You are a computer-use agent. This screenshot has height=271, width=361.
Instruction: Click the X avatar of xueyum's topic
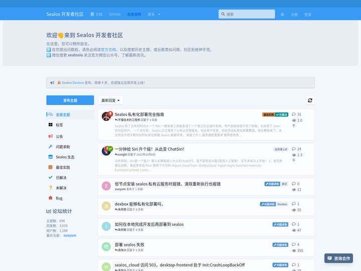(x=106, y=186)
